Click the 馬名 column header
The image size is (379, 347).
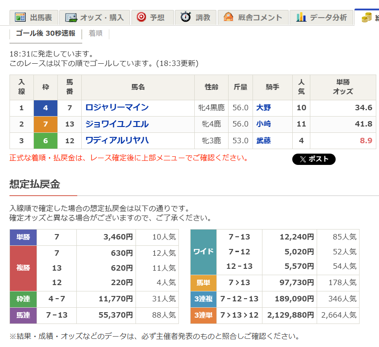[138, 87]
